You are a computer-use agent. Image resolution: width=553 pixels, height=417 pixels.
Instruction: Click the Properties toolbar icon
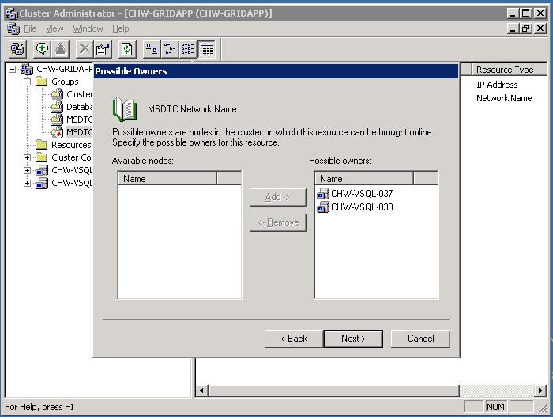103,49
